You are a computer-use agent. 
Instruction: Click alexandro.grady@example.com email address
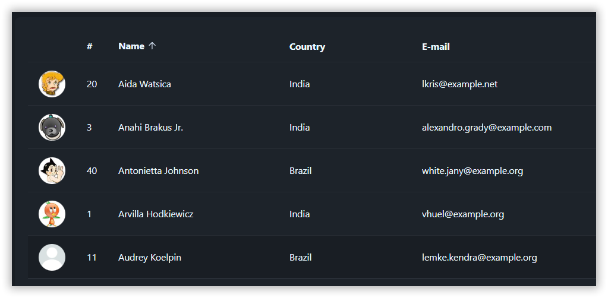click(x=486, y=128)
